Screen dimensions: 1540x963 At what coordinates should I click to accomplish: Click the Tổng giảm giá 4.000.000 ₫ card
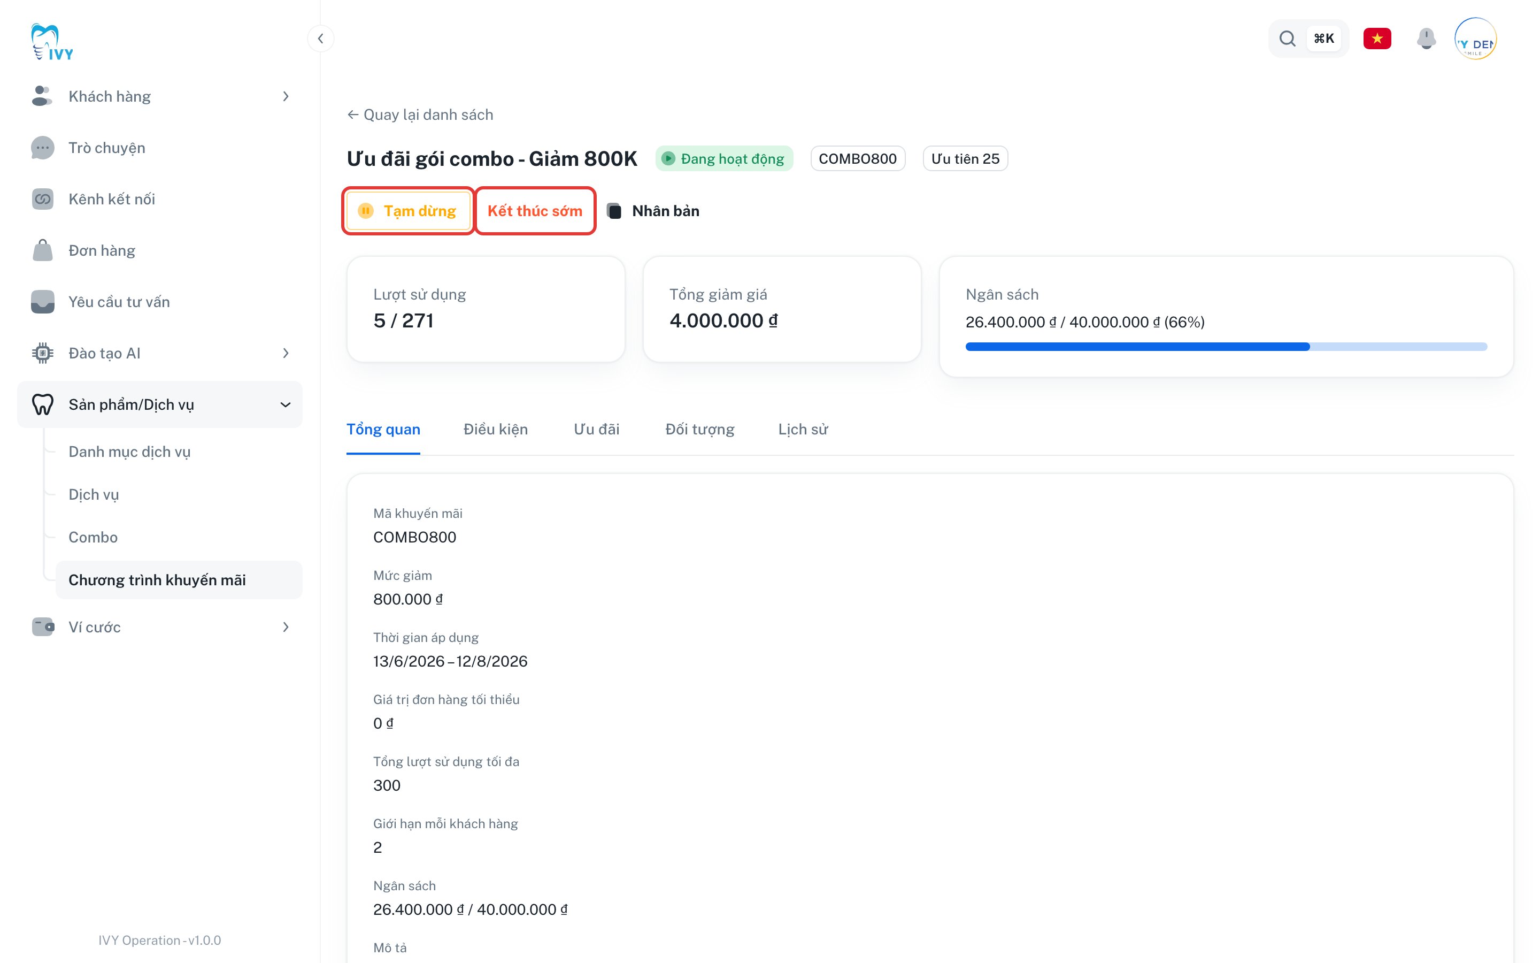pos(781,309)
